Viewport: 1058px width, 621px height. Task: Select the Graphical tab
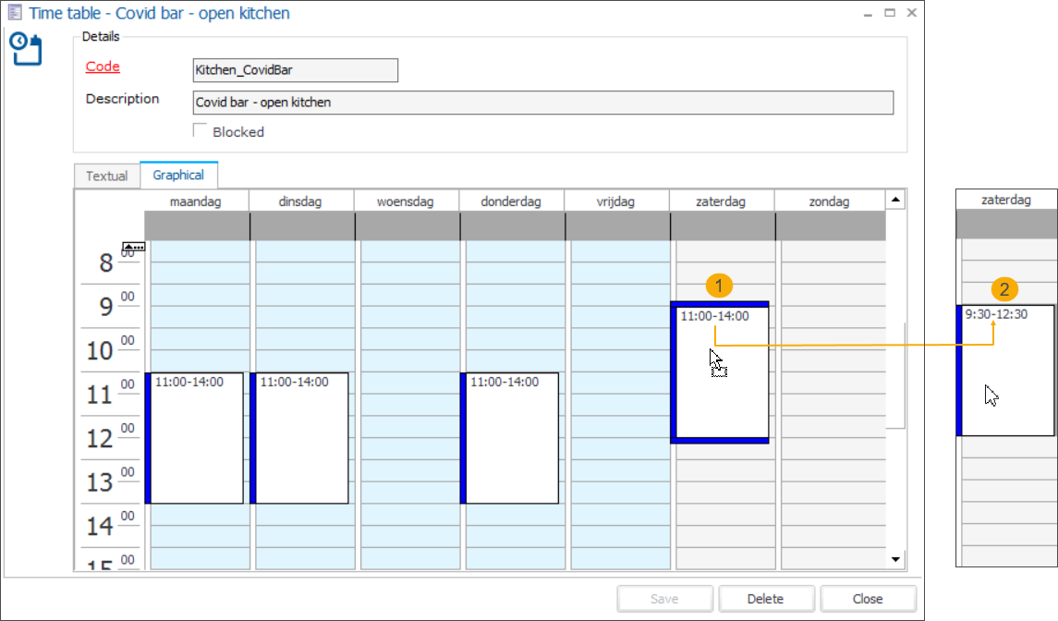click(x=178, y=175)
